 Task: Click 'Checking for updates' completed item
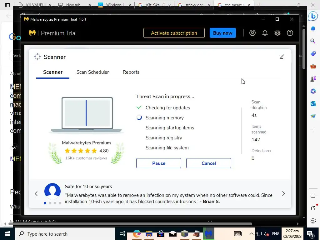[167, 108]
